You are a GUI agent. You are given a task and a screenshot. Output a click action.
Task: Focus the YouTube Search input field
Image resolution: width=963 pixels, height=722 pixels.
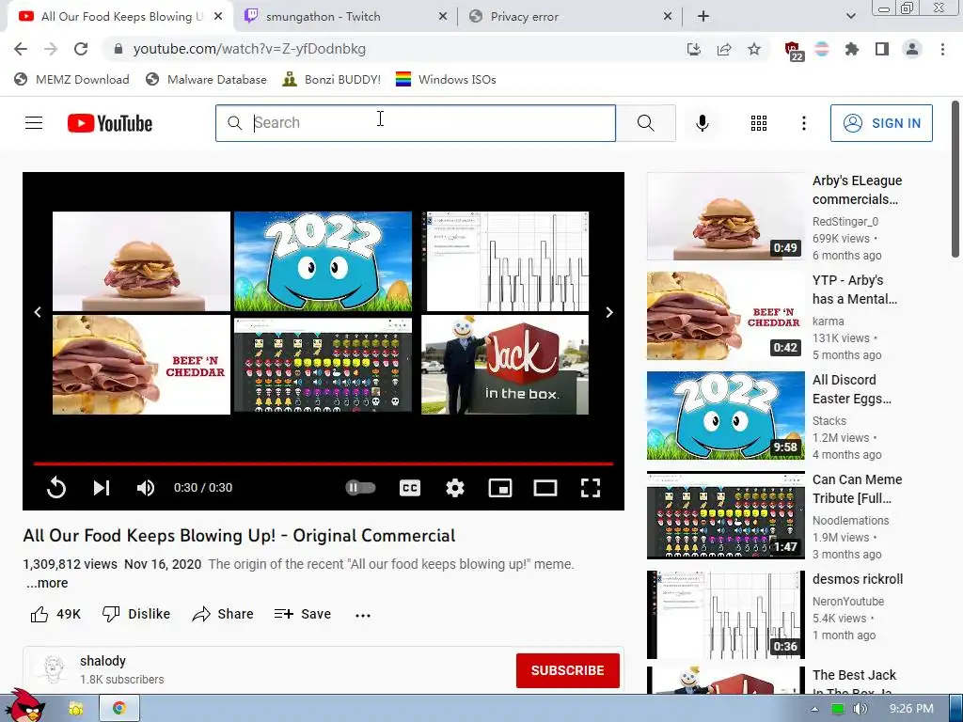[x=415, y=123]
